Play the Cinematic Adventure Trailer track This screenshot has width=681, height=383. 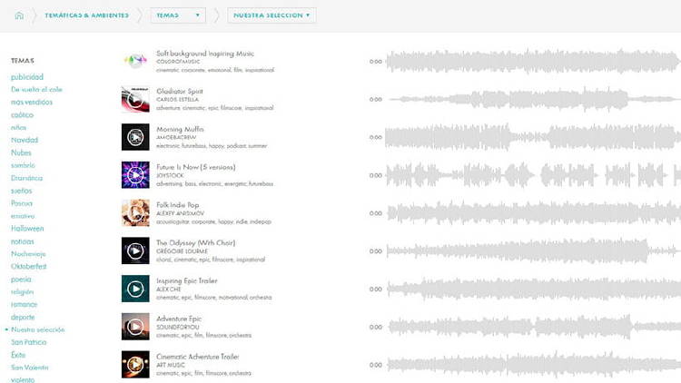pos(135,364)
